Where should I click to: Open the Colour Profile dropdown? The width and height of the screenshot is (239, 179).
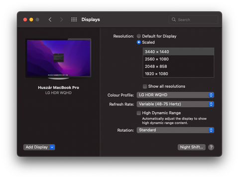point(175,95)
